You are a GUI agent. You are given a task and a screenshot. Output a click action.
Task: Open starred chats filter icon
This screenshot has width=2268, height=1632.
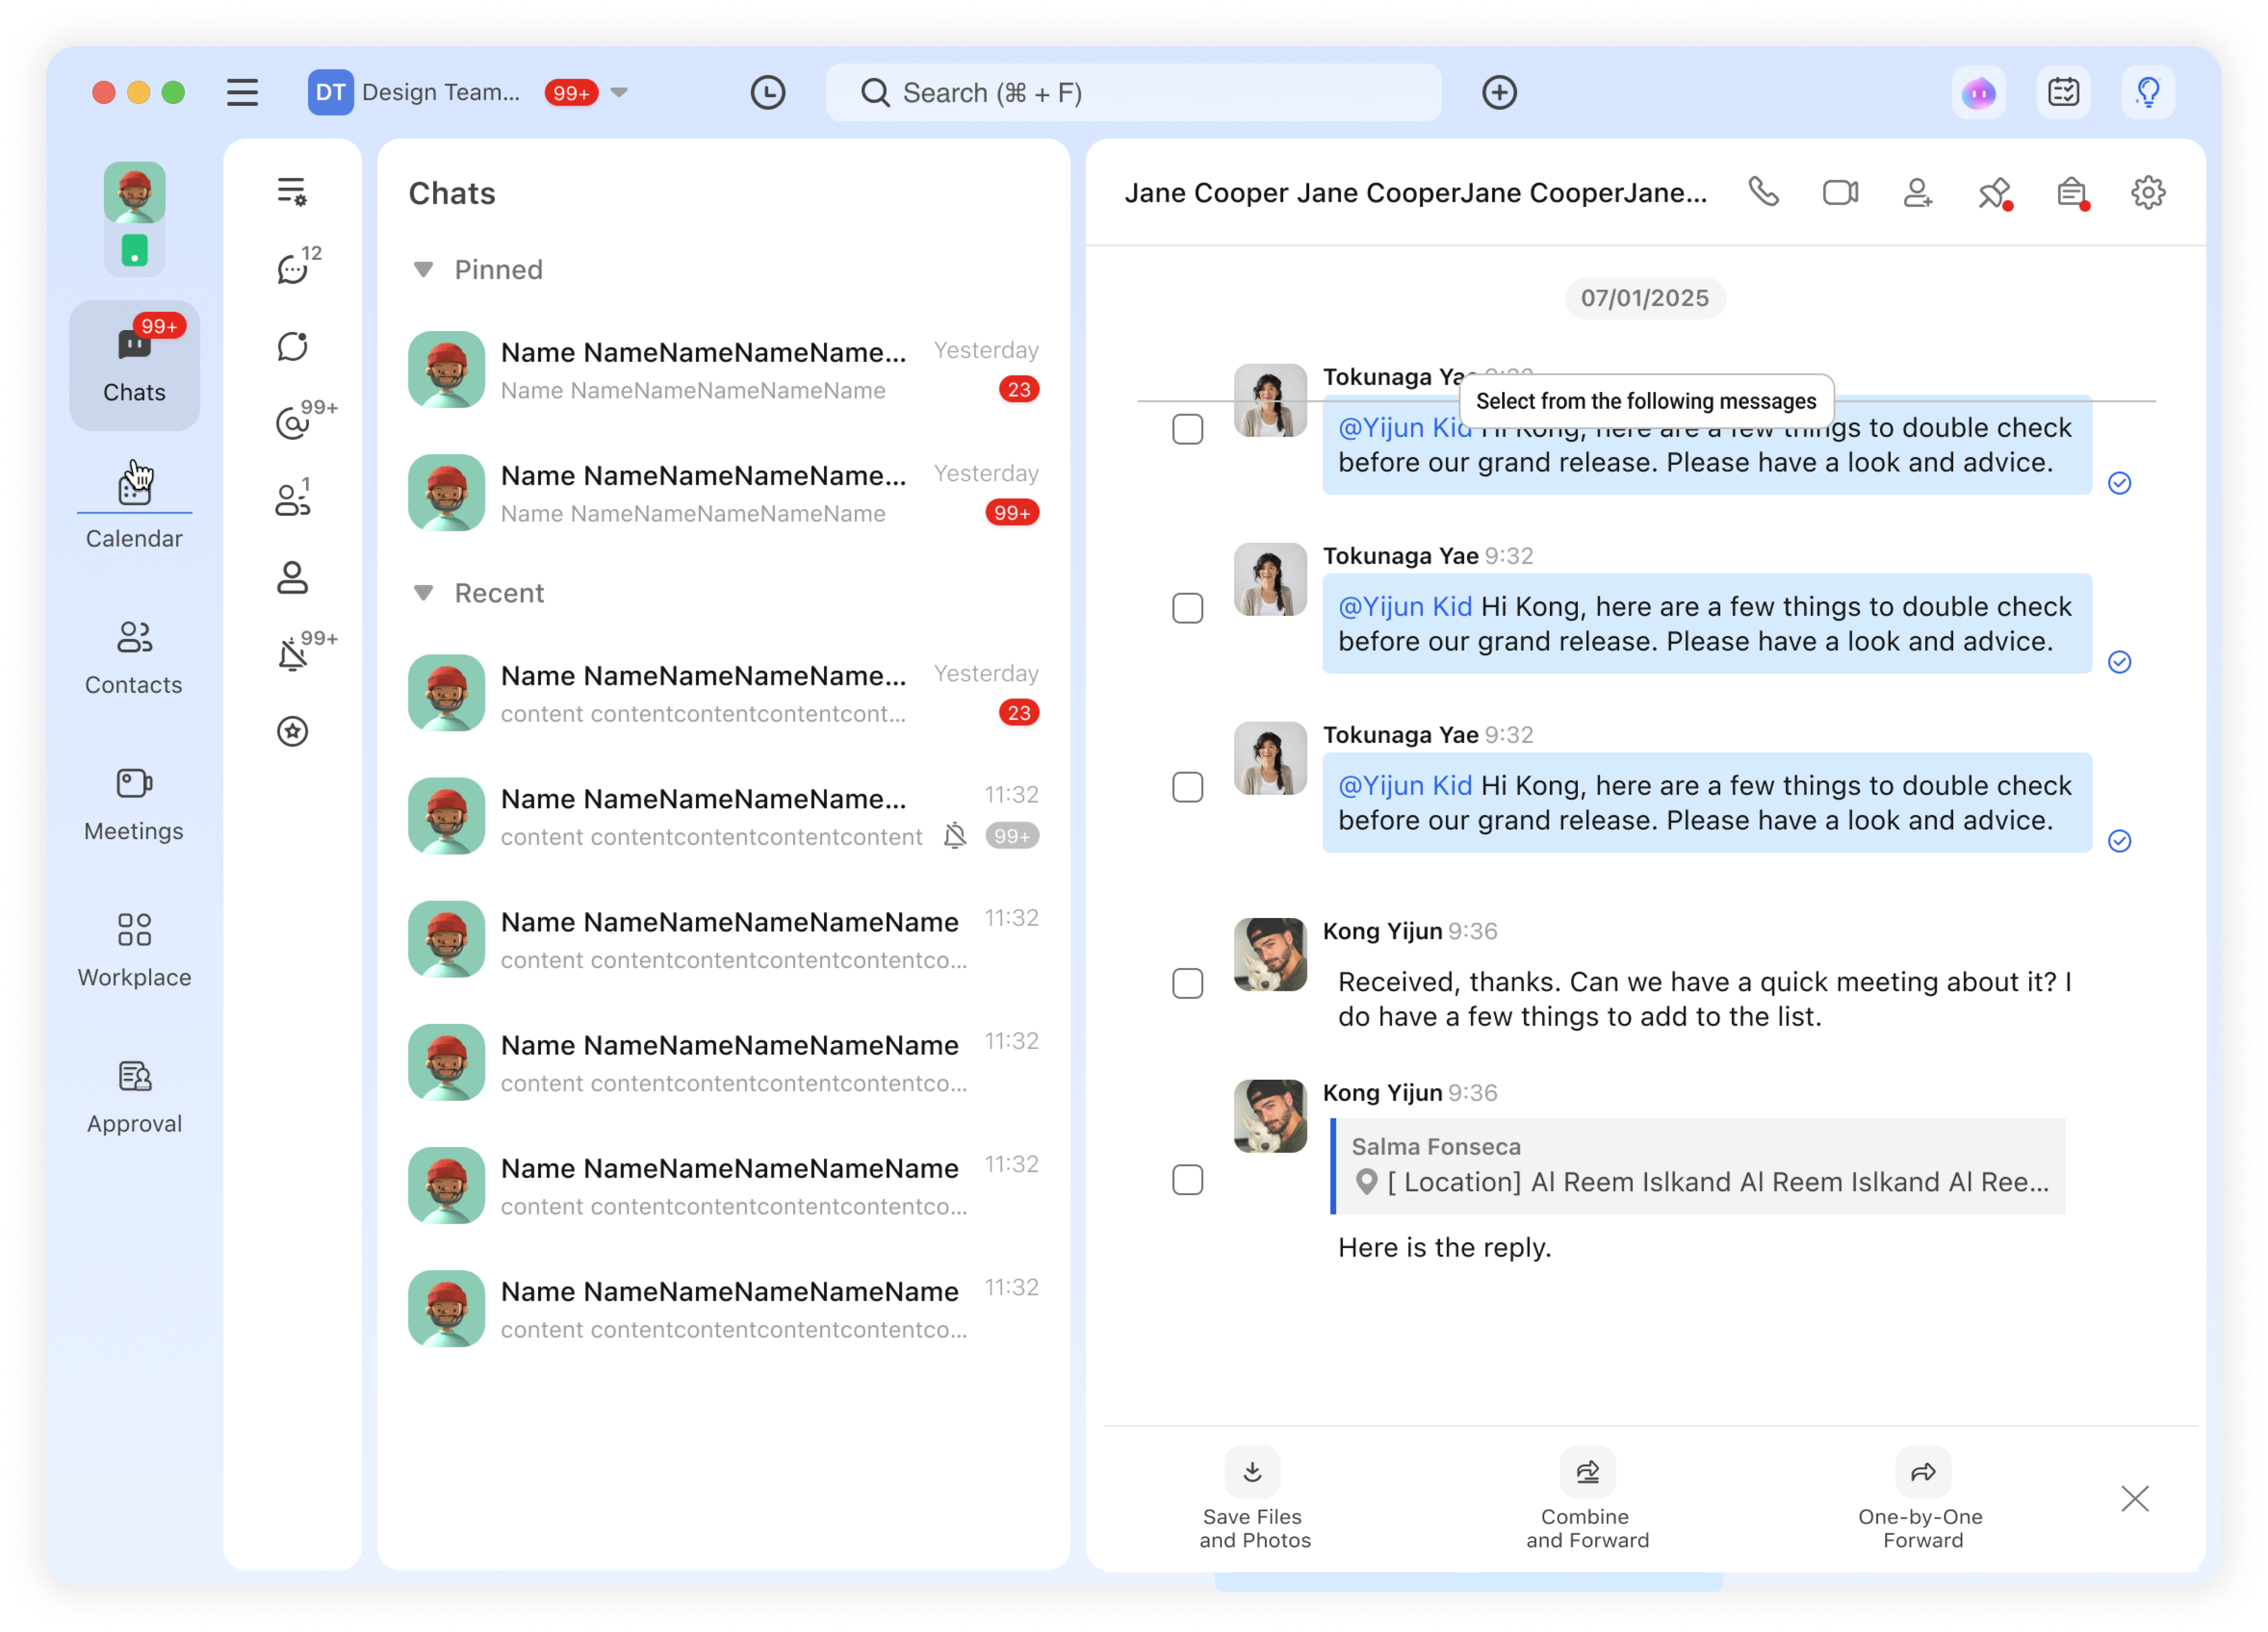pyautogui.click(x=292, y=731)
